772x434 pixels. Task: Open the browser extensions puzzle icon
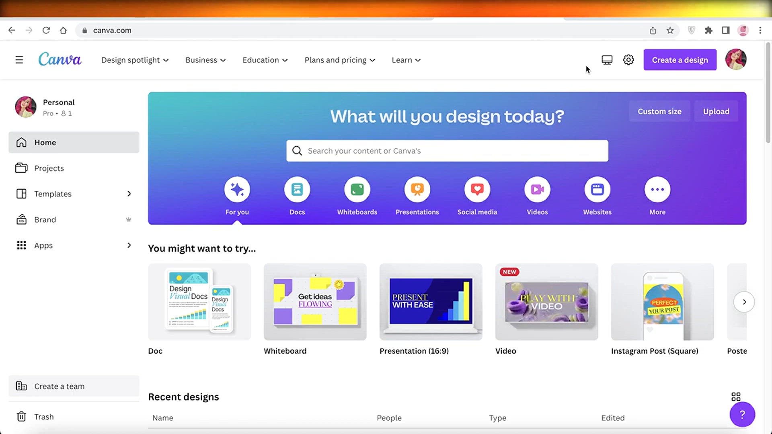point(708,30)
